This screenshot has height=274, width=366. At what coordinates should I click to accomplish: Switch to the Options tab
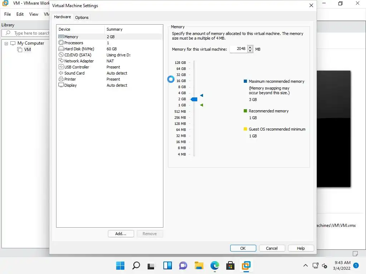pyautogui.click(x=82, y=17)
